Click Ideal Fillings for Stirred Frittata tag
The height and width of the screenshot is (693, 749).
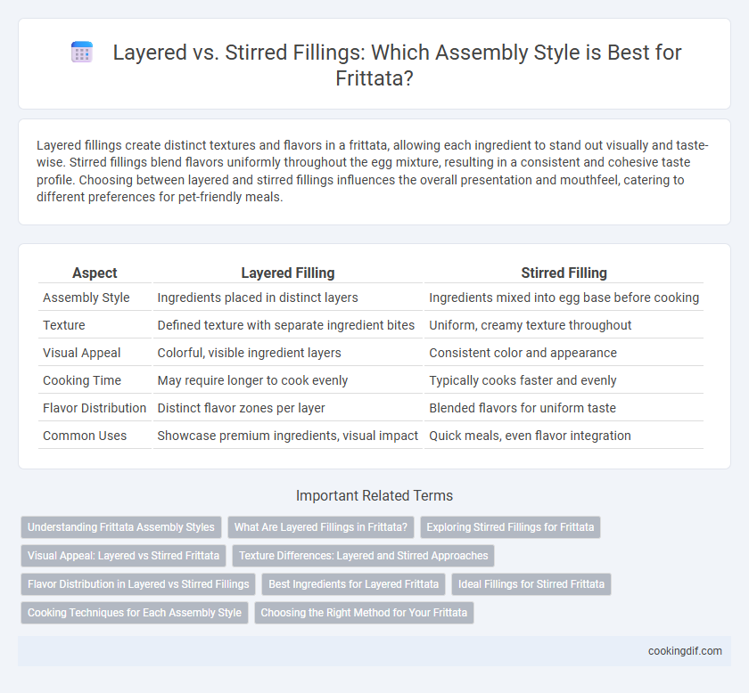tap(531, 584)
